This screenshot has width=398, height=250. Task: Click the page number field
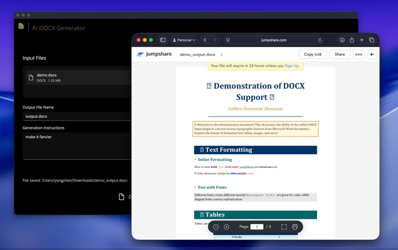[x=257, y=226]
